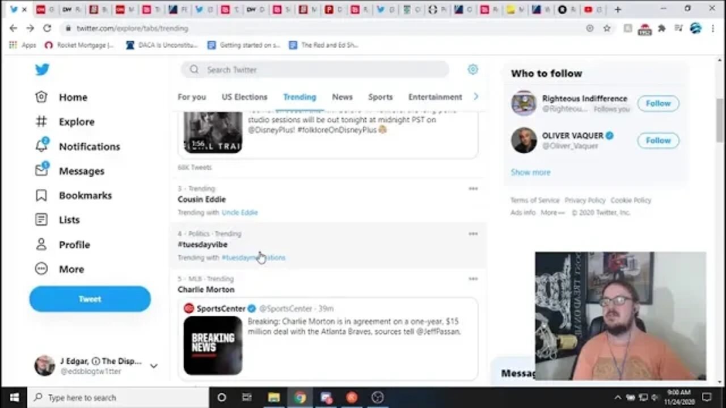The height and width of the screenshot is (408, 726).
Task: Open the Ads info link
Action: tap(523, 212)
